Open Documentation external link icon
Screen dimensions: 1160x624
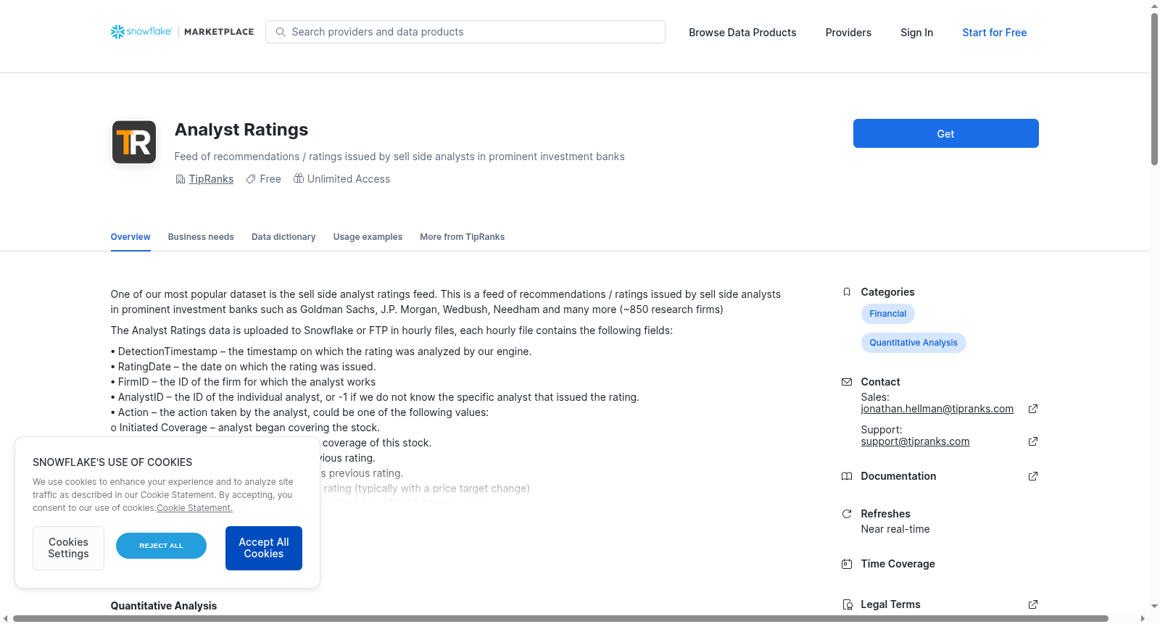1033,476
